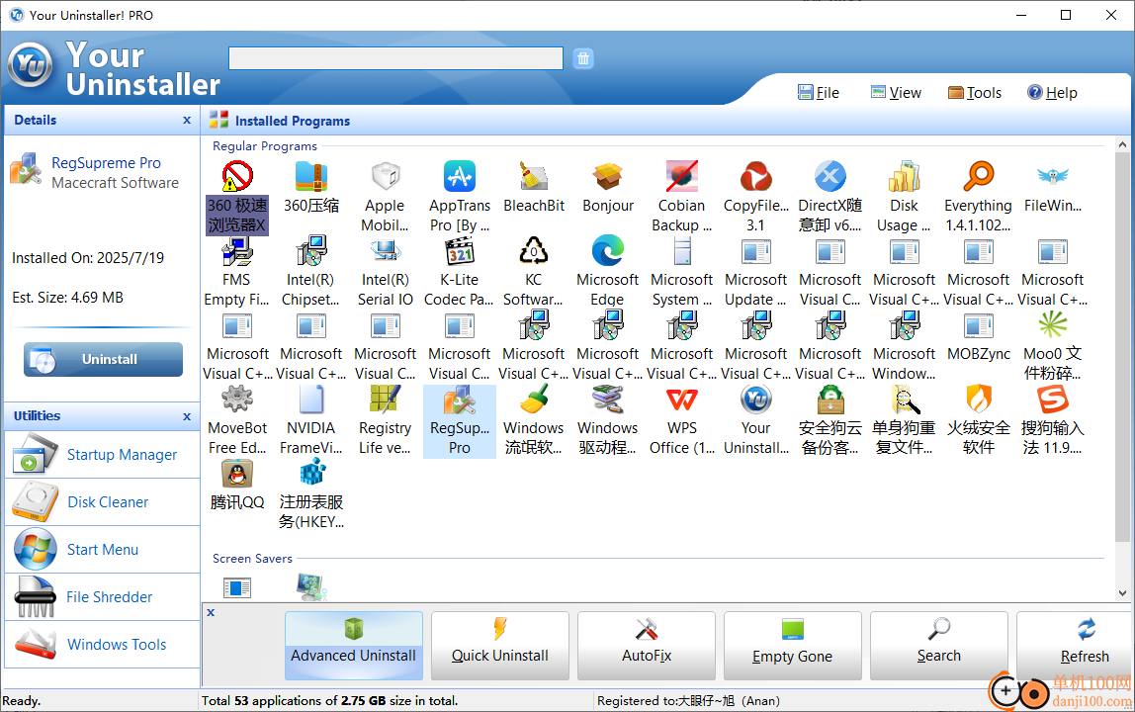The height and width of the screenshot is (712, 1135).
Task: Select the 360压缩 program icon
Action: point(311,177)
